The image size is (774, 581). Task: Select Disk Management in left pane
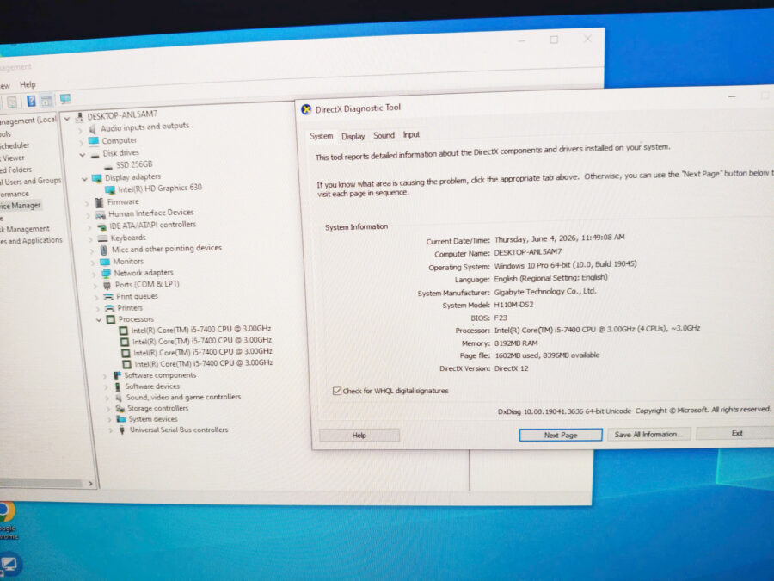(25, 229)
